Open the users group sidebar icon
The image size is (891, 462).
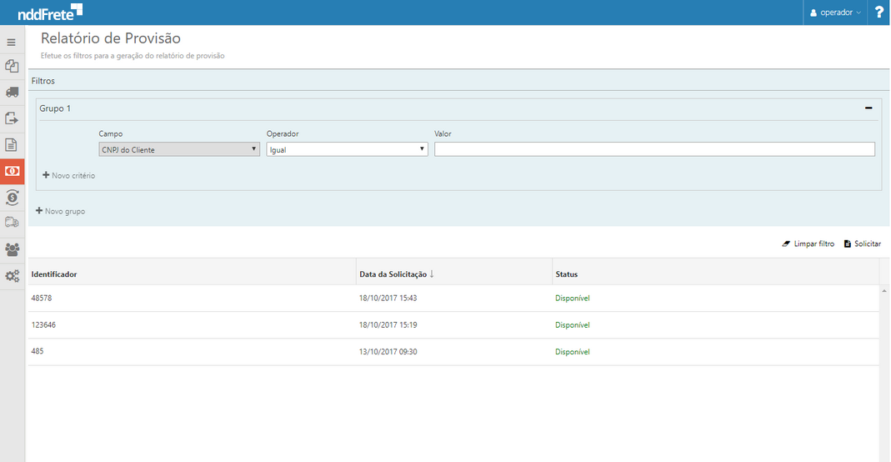coord(12,249)
